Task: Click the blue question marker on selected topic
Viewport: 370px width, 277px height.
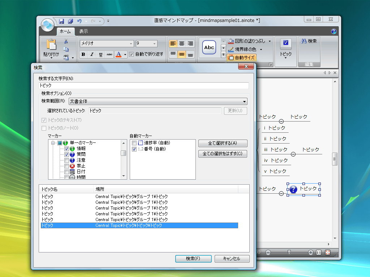Action: (x=293, y=189)
